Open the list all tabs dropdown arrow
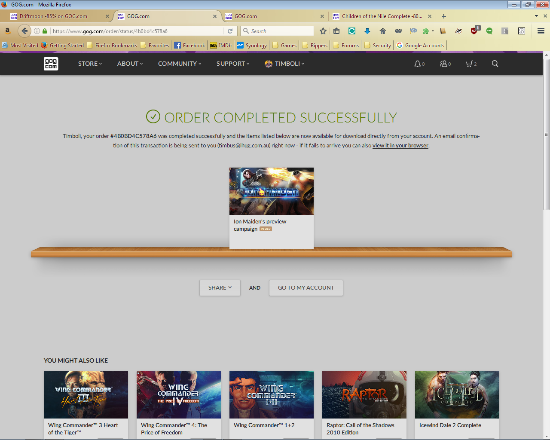This screenshot has height=440, width=550. (536, 16)
